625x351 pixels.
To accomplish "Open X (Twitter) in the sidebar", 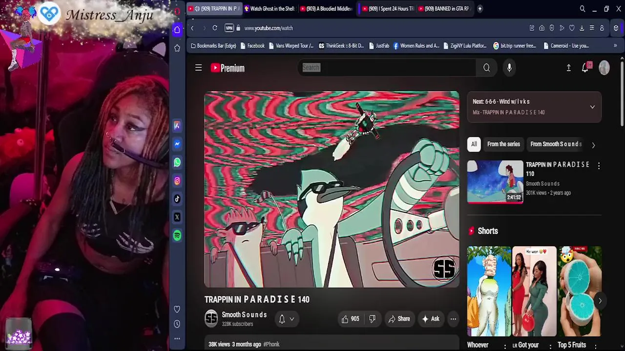I will click(177, 217).
